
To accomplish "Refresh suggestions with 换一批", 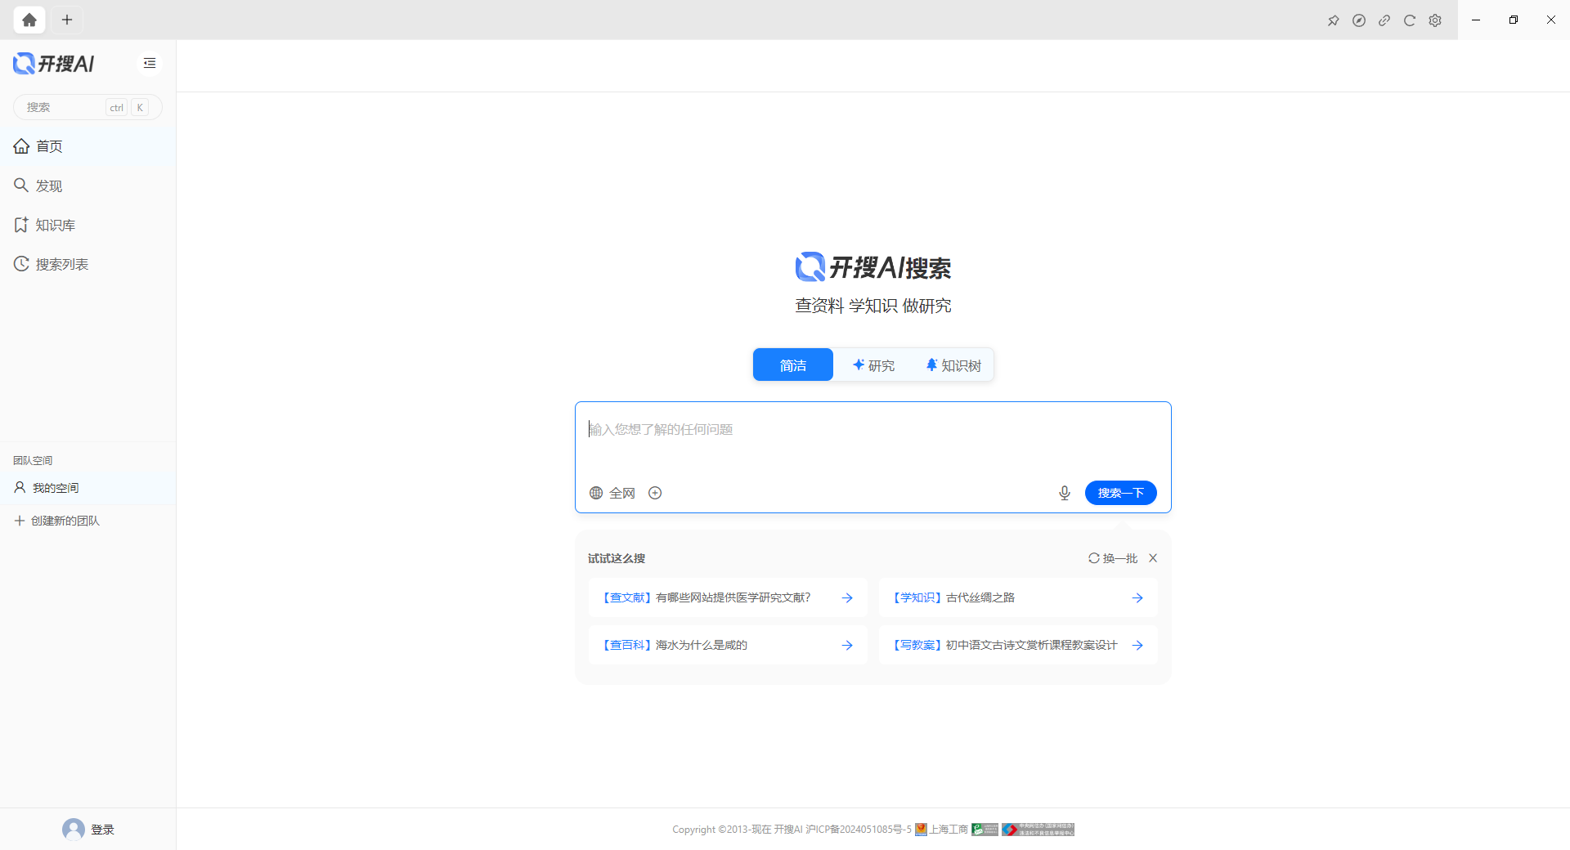I will click(1112, 558).
